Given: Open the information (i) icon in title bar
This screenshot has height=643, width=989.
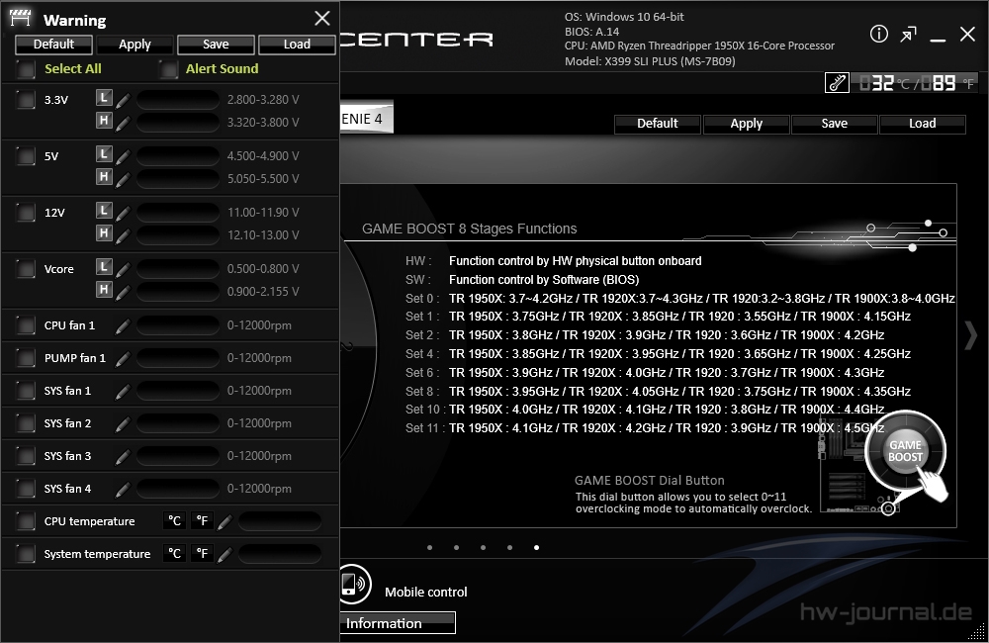Looking at the screenshot, I should pyautogui.click(x=878, y=34).
